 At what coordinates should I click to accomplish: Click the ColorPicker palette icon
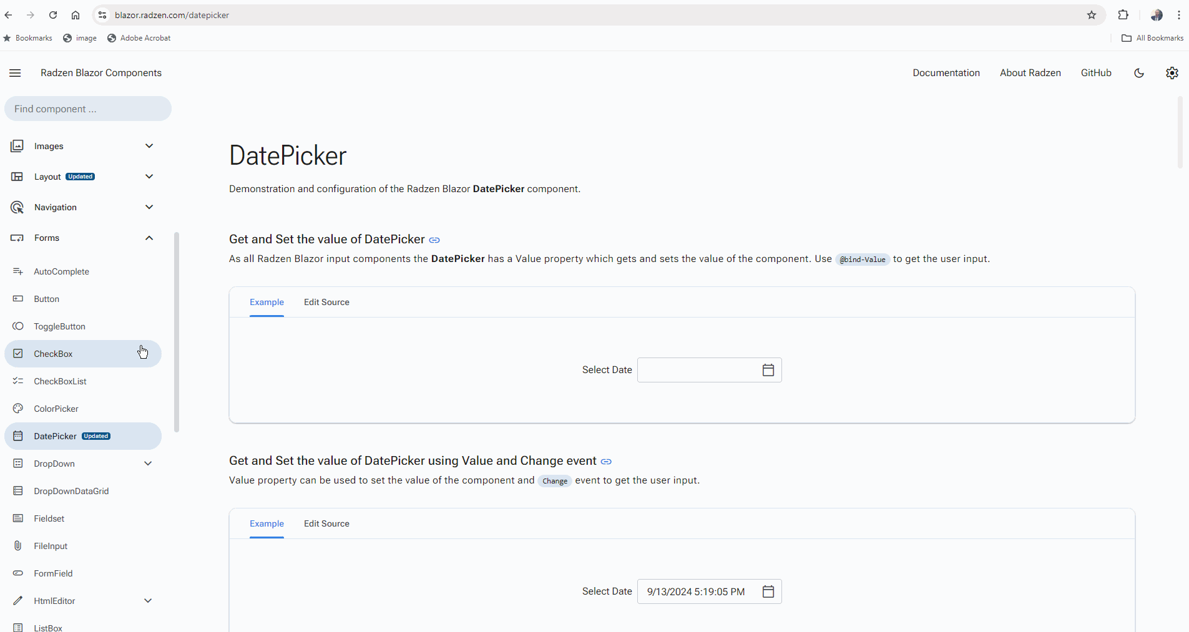coord(18,409)
